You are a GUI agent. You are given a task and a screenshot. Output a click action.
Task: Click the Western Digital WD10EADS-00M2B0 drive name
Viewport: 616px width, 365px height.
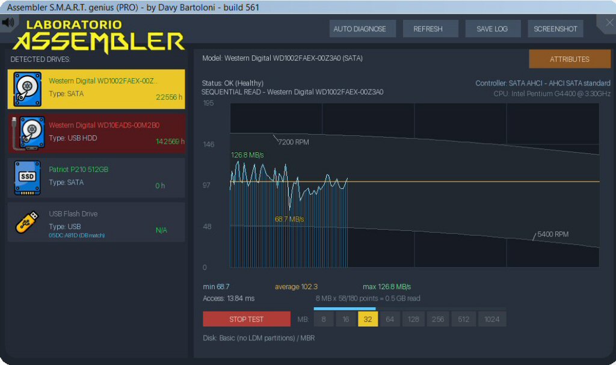(x=104, y=125)
